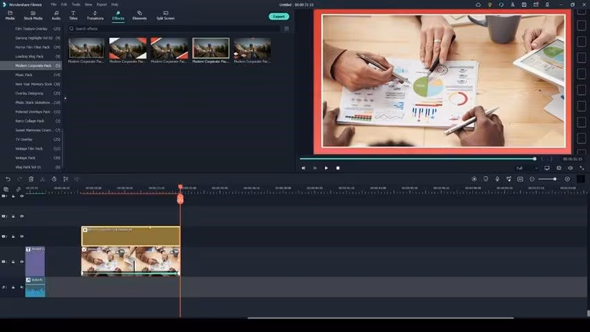Switch to the Audio tab
The image size is (590, 332).
point(56,15)
